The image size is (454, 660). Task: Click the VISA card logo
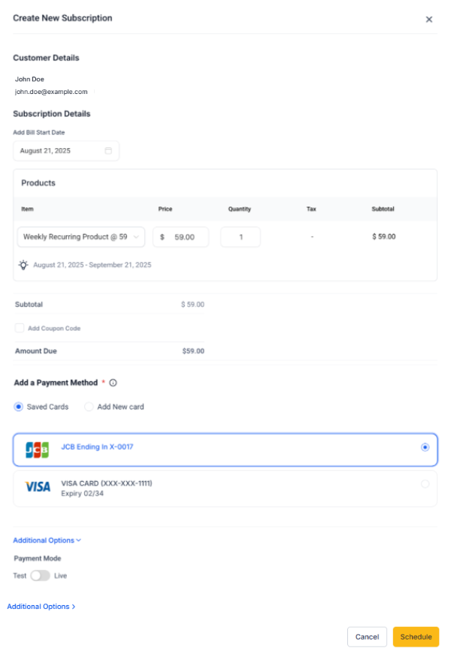[x=38, y=487]
